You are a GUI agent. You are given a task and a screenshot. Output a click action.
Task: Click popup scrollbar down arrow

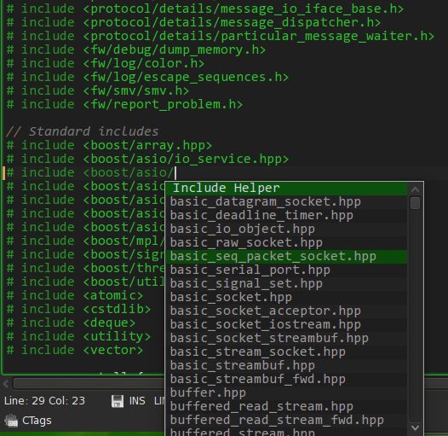point(415,427)
